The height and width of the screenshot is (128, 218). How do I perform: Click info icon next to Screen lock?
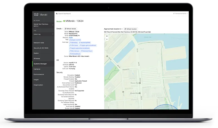click(73, 108)
